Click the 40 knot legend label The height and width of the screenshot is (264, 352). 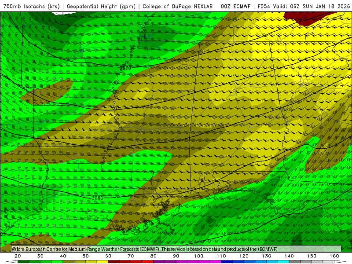point(63,256)
